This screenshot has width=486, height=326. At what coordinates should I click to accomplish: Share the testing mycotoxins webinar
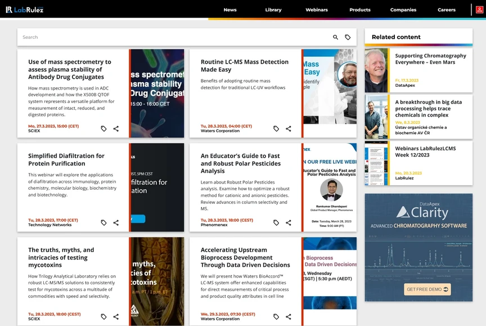[x=116, y=316]
